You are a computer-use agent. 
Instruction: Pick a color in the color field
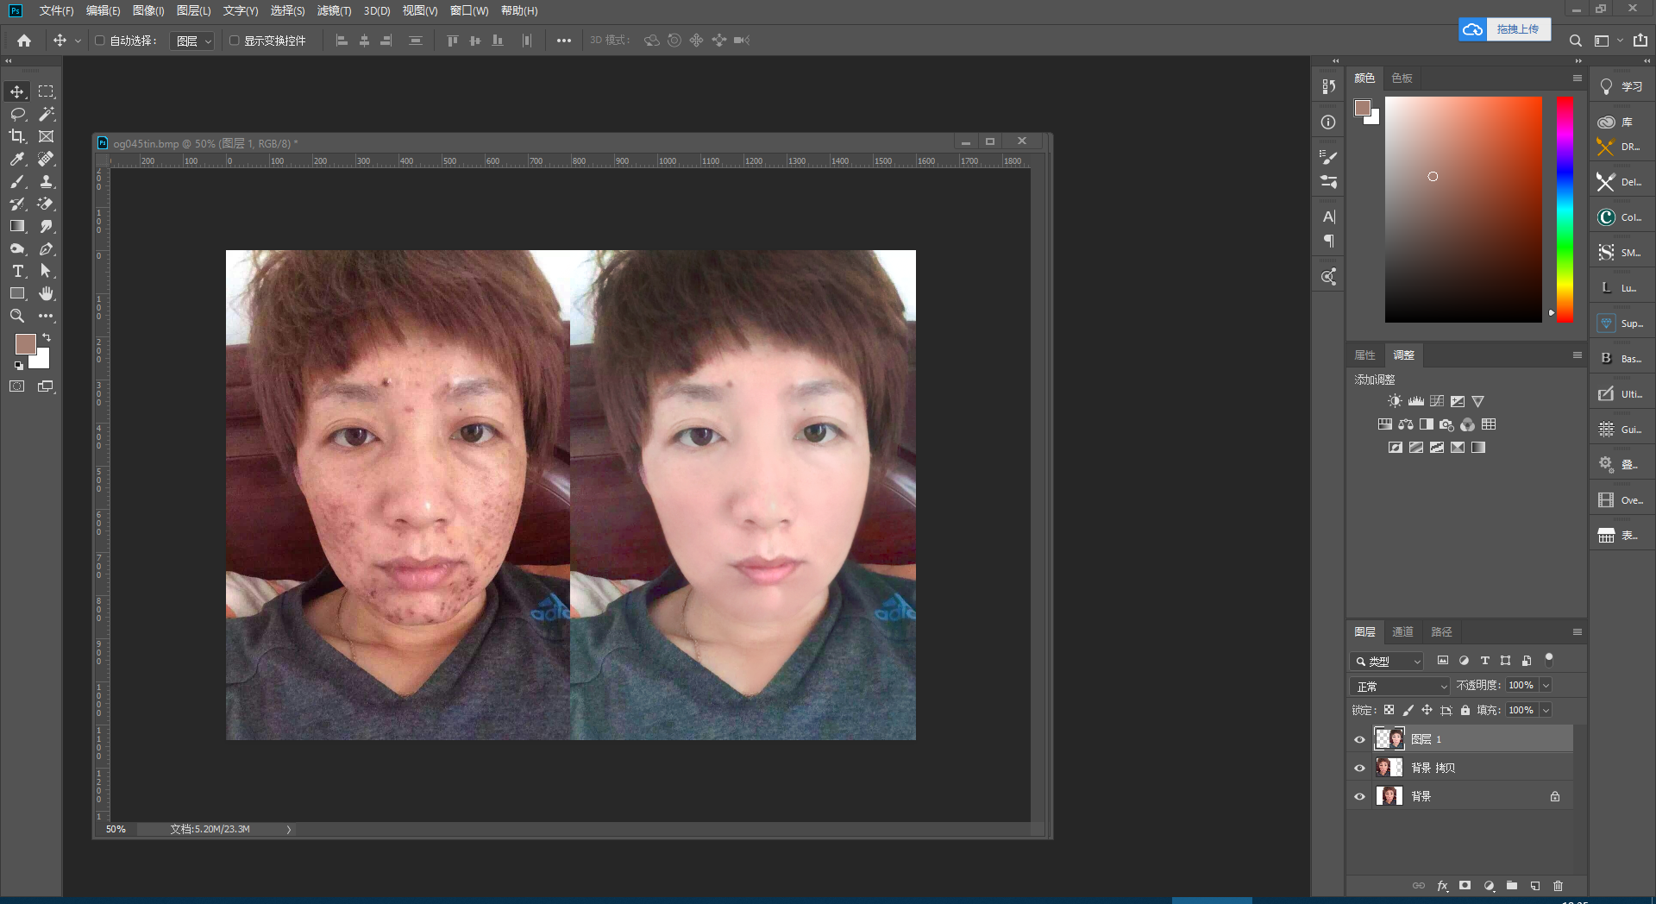point(1463,210)
